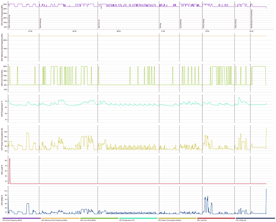This screenshot has height=222, width=276.
Task: Select the CPU Power Consumption legend entry
Action: click(170, 220)
